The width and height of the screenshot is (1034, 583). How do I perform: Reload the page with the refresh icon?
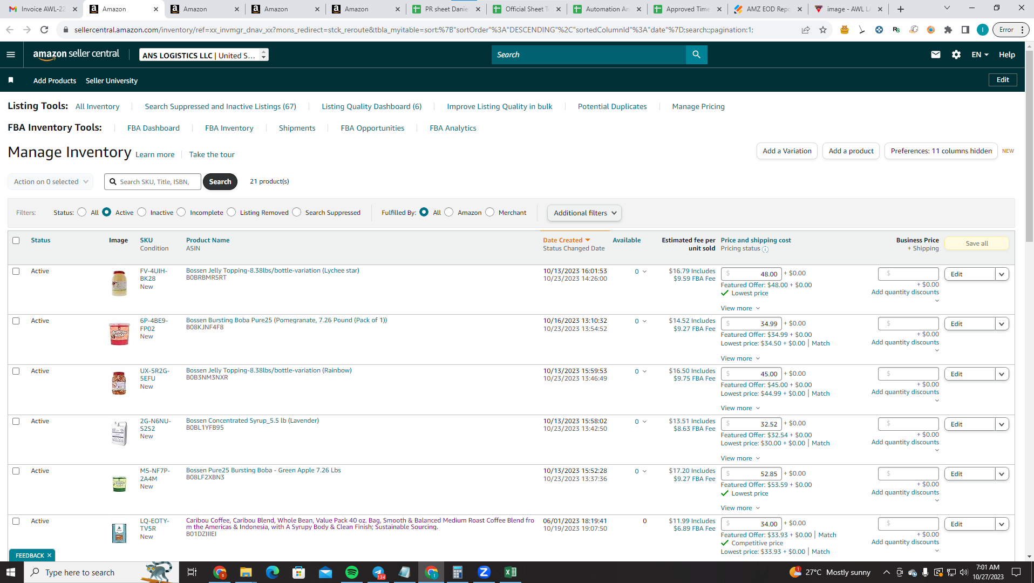(45, 30)
